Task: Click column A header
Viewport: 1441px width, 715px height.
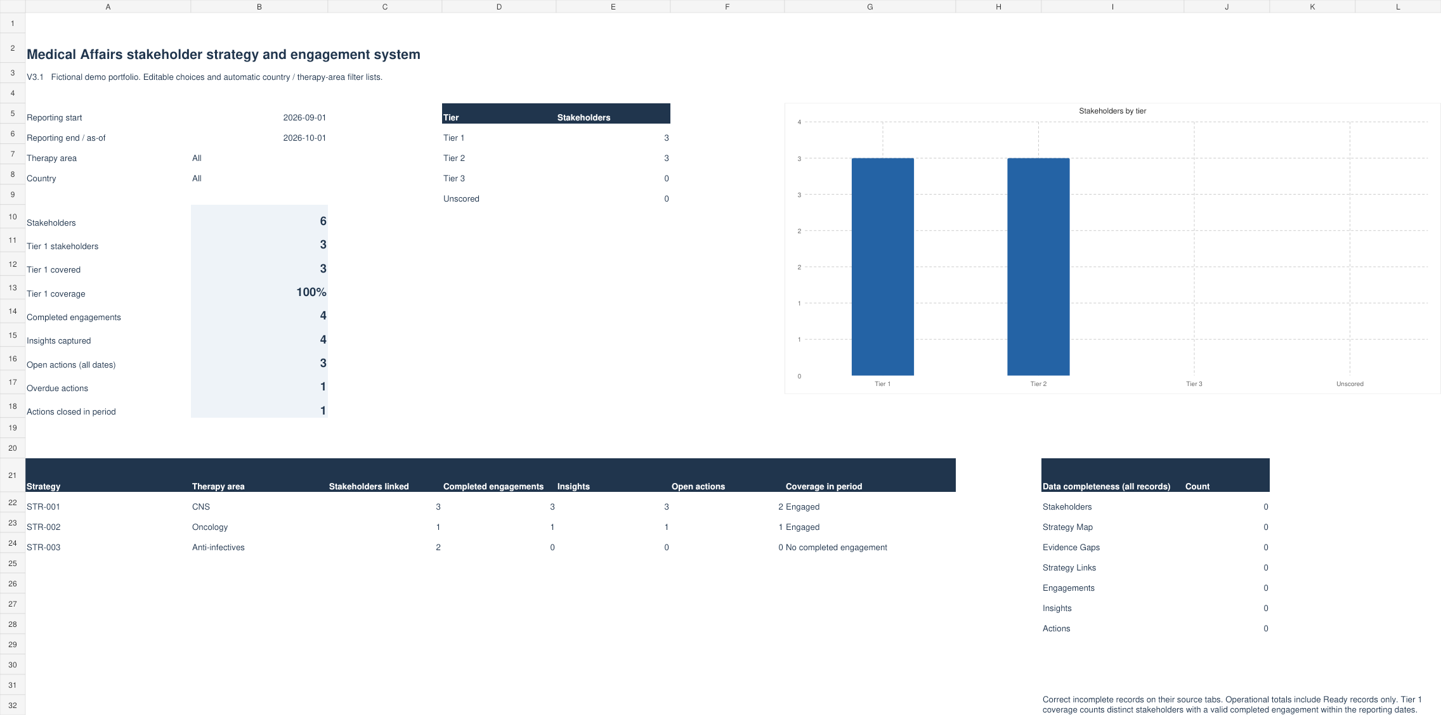Action: 108,6
